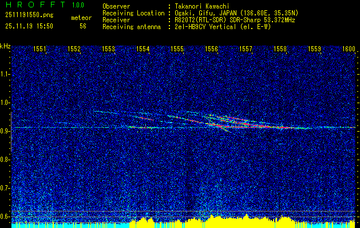The image size is (360, 228).
Task: Click the meteor count 56
Action: click(83, 26)
